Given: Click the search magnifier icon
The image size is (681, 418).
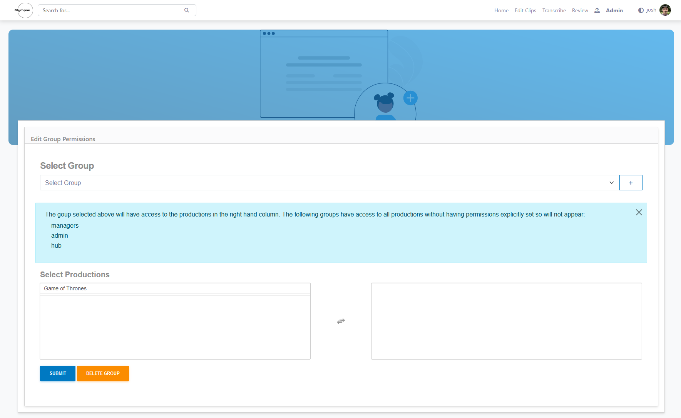Looking at the screenshot, I should [x=187, y=10].
